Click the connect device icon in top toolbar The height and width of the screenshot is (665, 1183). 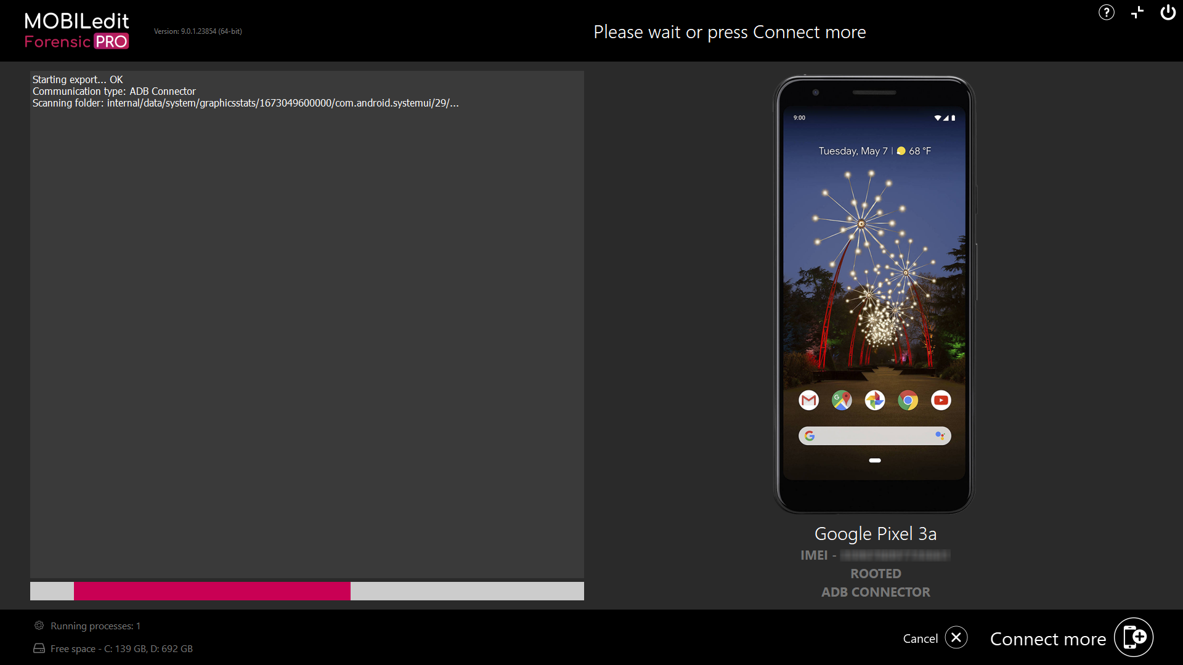[1137, 12]
